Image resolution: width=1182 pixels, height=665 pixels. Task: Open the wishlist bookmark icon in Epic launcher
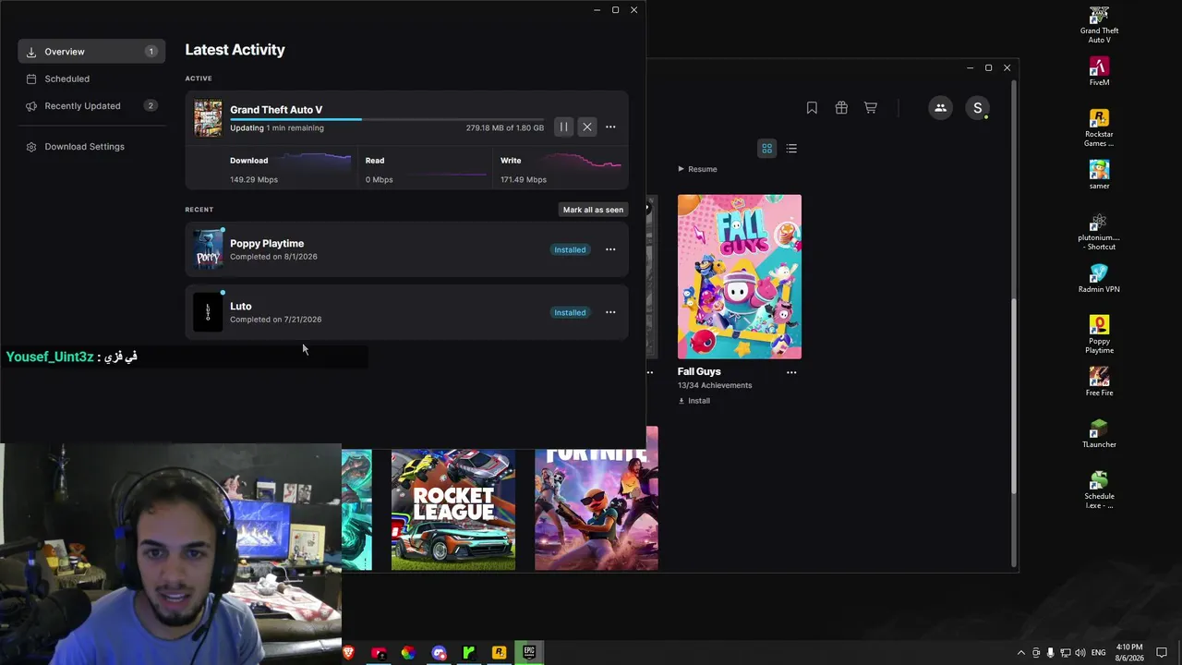[x=812, y=108]
